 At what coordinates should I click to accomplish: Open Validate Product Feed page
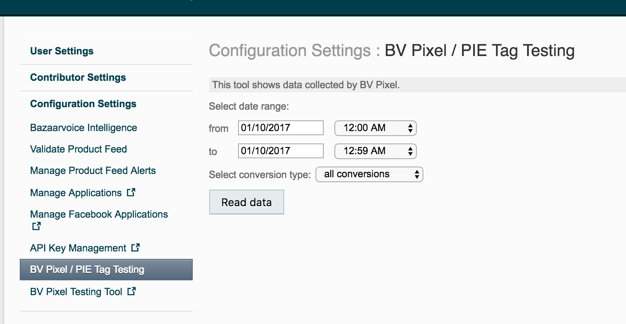click(79, 149)
